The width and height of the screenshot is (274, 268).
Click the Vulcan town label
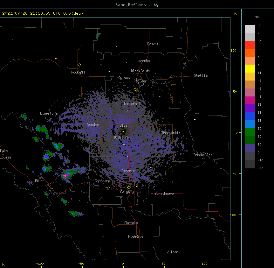pos(173,252)
